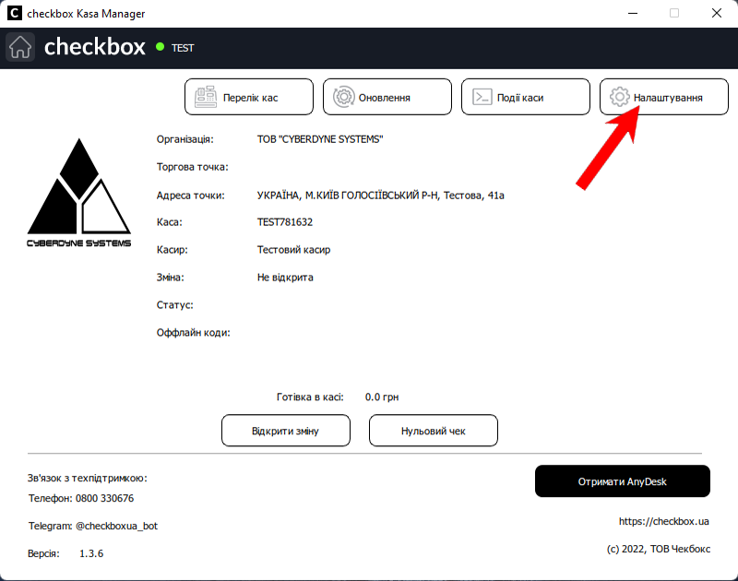This screenshot has height=581, width=738.
Task: Click the Готівка в касі: label
Action: click(x=310, y=397)
